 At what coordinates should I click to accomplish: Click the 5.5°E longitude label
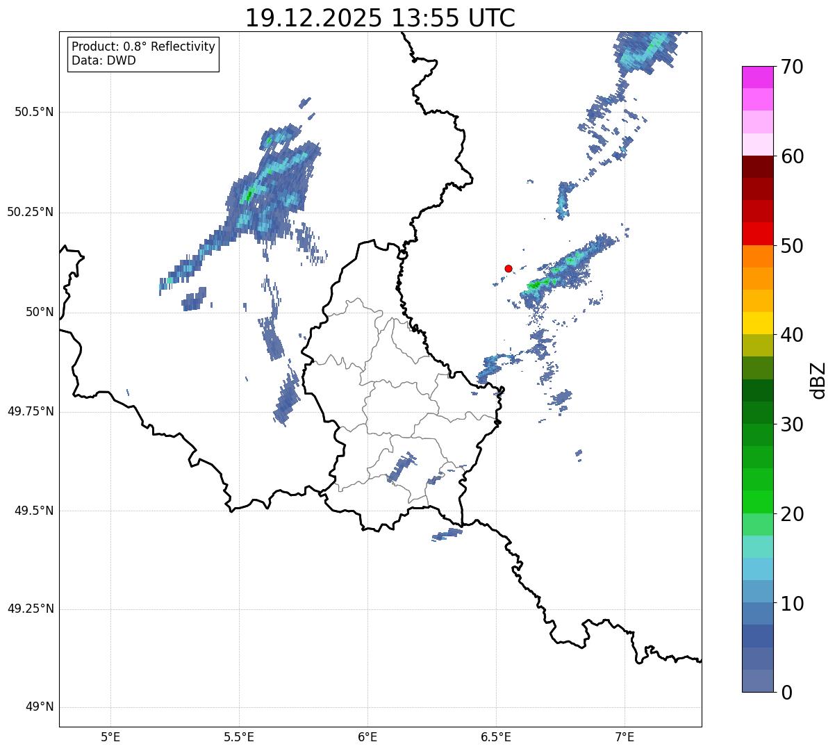[239, 736]
